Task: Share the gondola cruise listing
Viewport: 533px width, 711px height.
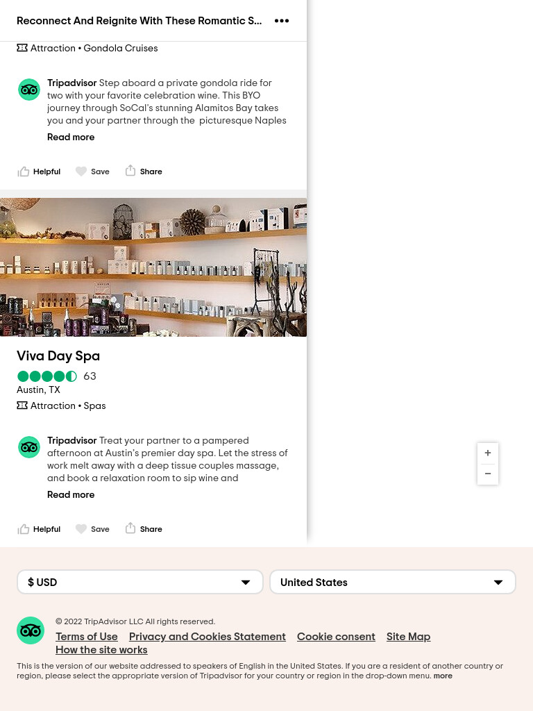Action: (x=144, y=171)
